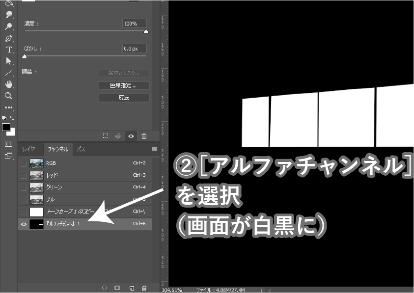The height and width of the screenshot is (293, 414).
Task: Click the foreground black color swatch
Action: (6, 127)
